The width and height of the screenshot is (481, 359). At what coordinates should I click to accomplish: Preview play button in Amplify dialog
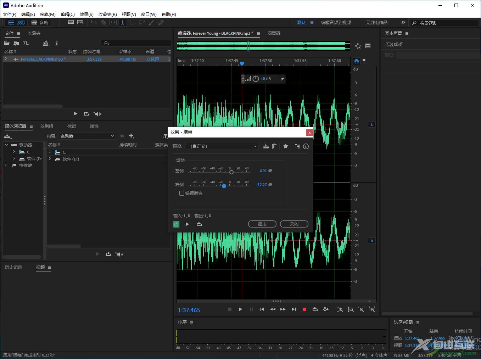[x=187, y=224]
